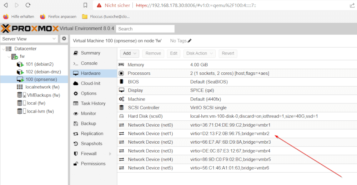Image resolution: width=357 pixels, height=185 pixels.
Task: Select VM 100 (opnsense) in the tree
Action: coord(41,79)
